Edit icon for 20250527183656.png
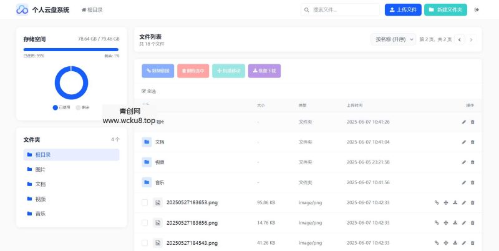This screenshot has height=251, width=499. click(464, 223)
